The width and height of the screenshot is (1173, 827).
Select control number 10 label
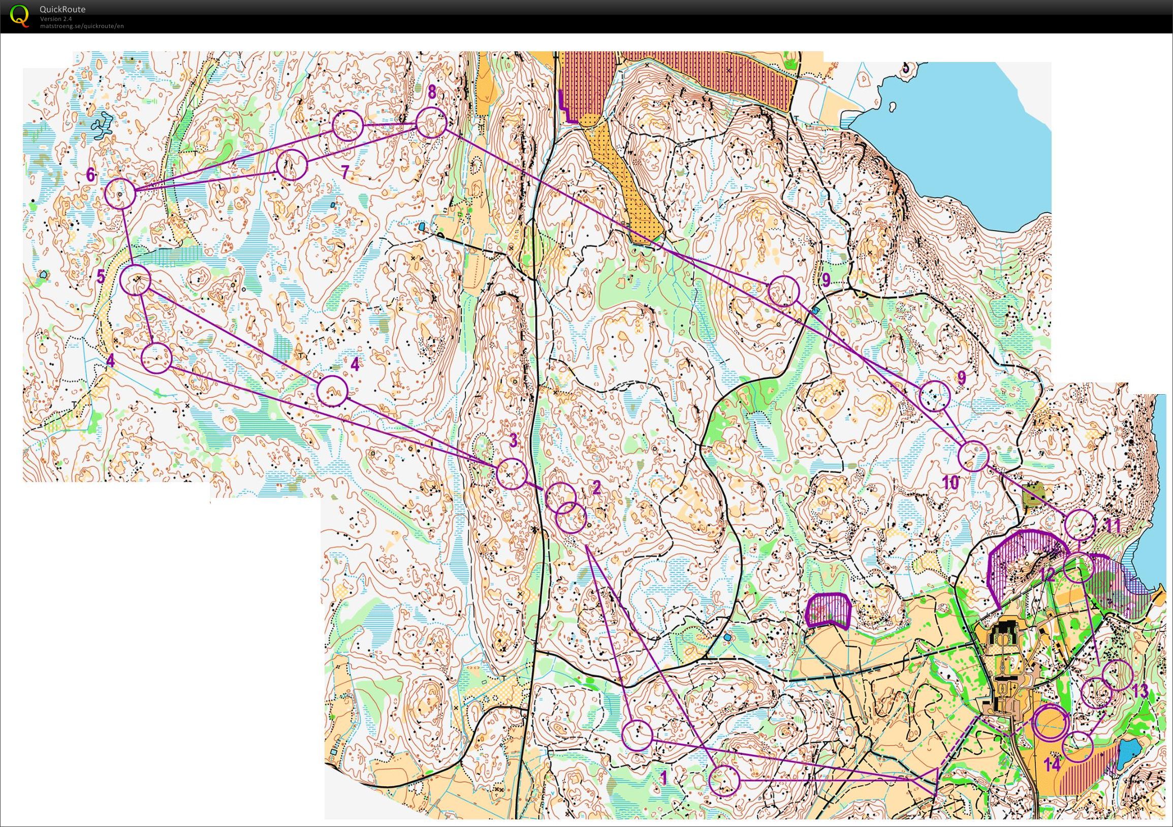950,483
